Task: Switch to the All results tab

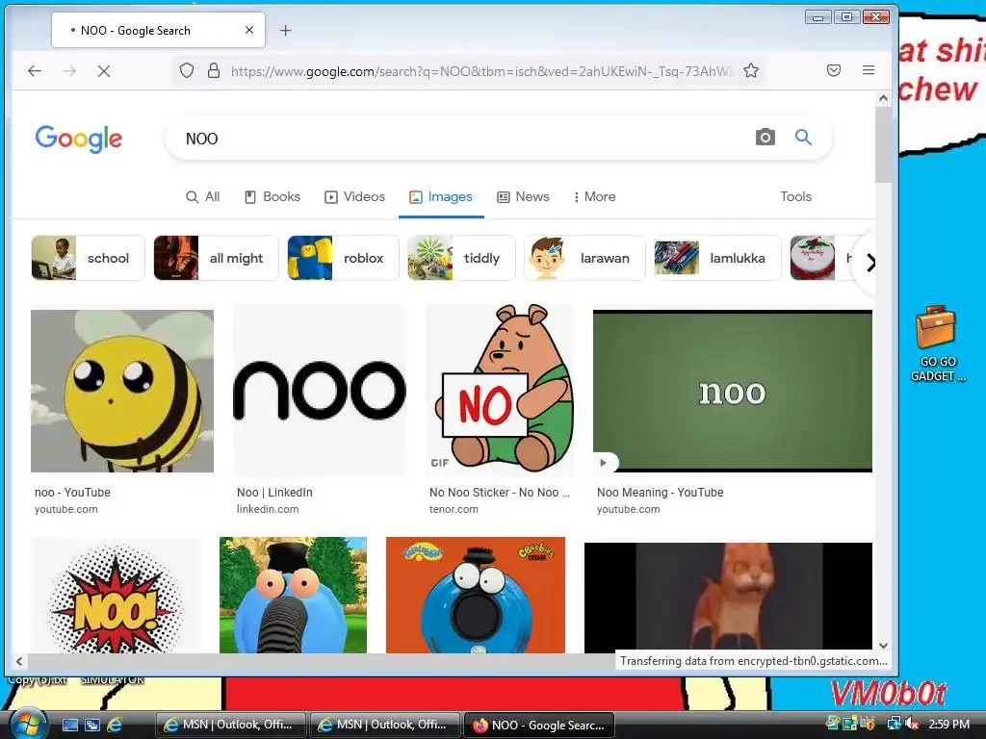Action: [202, 196]
